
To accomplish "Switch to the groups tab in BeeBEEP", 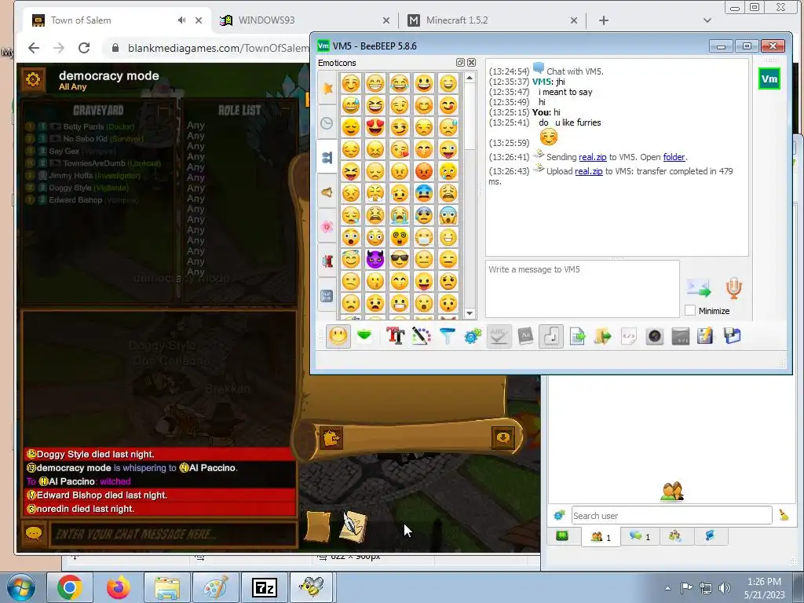I will click(674, 536).
